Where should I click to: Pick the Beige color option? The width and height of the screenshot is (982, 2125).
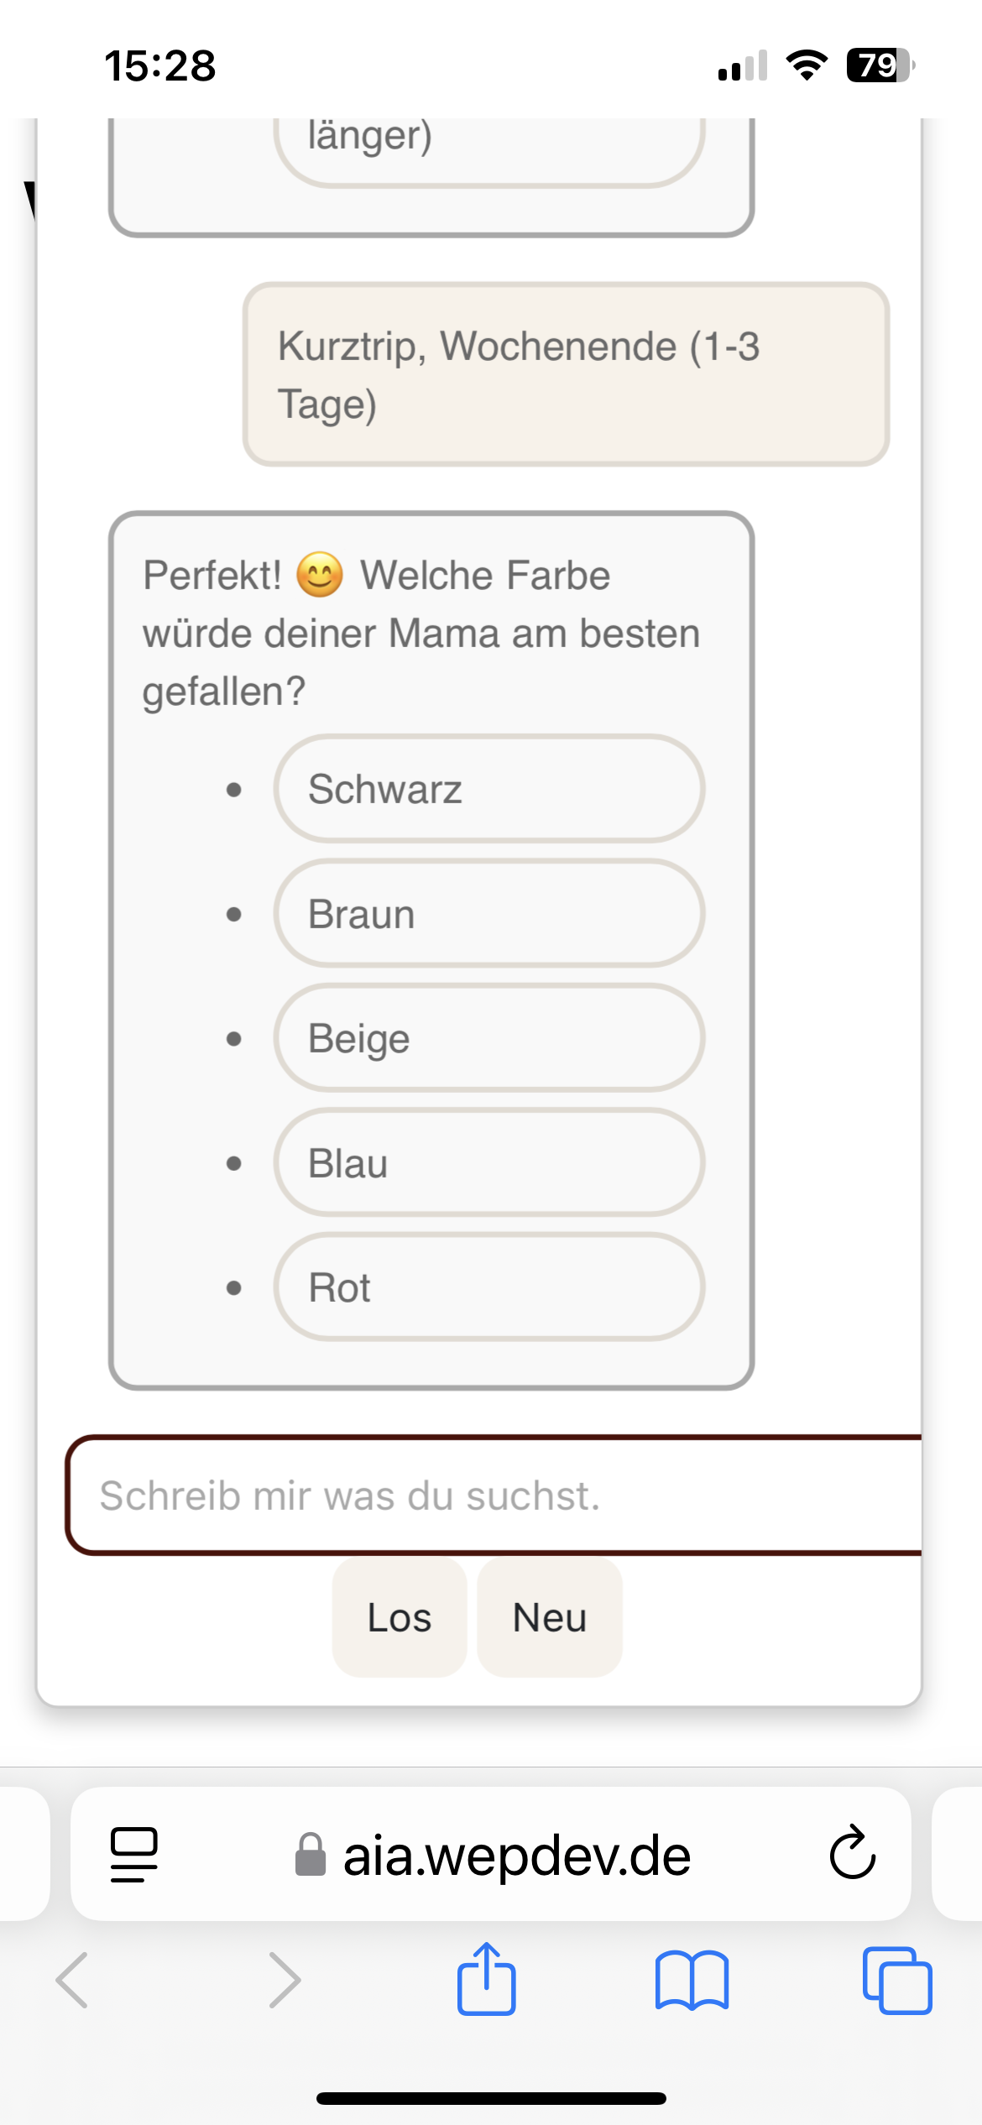[488, 1038]
